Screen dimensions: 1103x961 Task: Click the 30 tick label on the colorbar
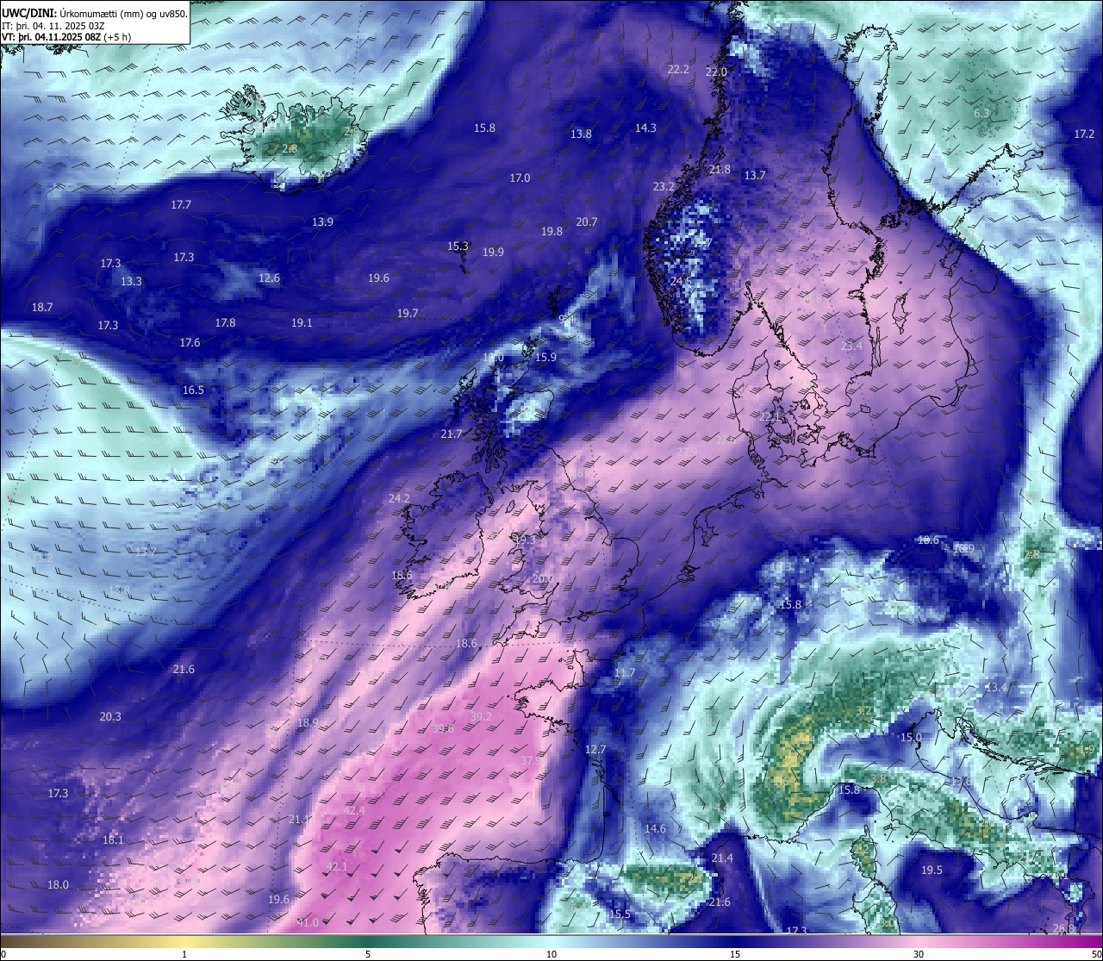pos(919,954)
